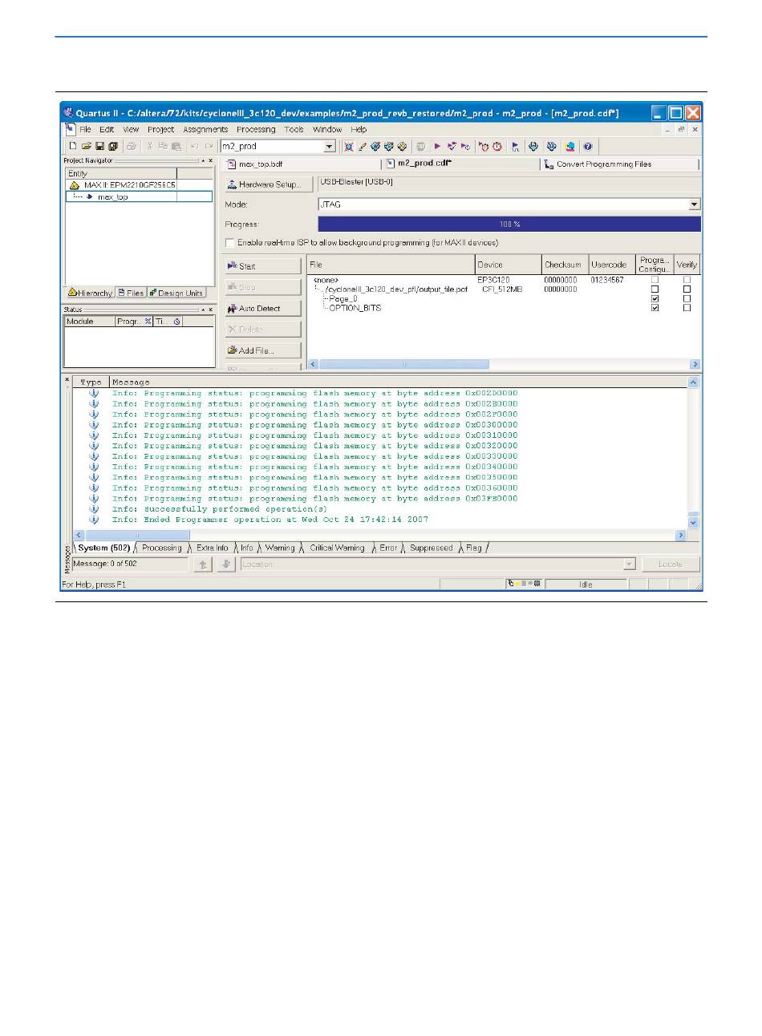Click the Locate button

click(671, 565)
